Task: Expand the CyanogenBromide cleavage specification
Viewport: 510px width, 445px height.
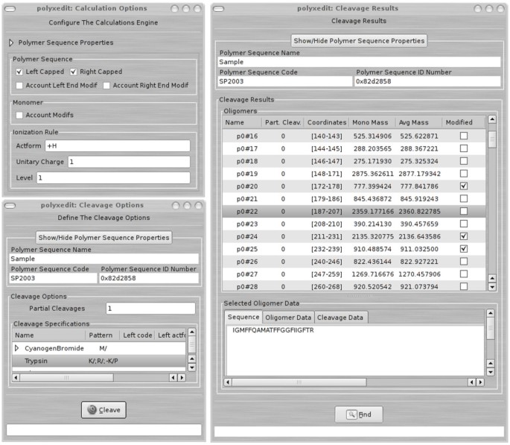Action: 16,348
